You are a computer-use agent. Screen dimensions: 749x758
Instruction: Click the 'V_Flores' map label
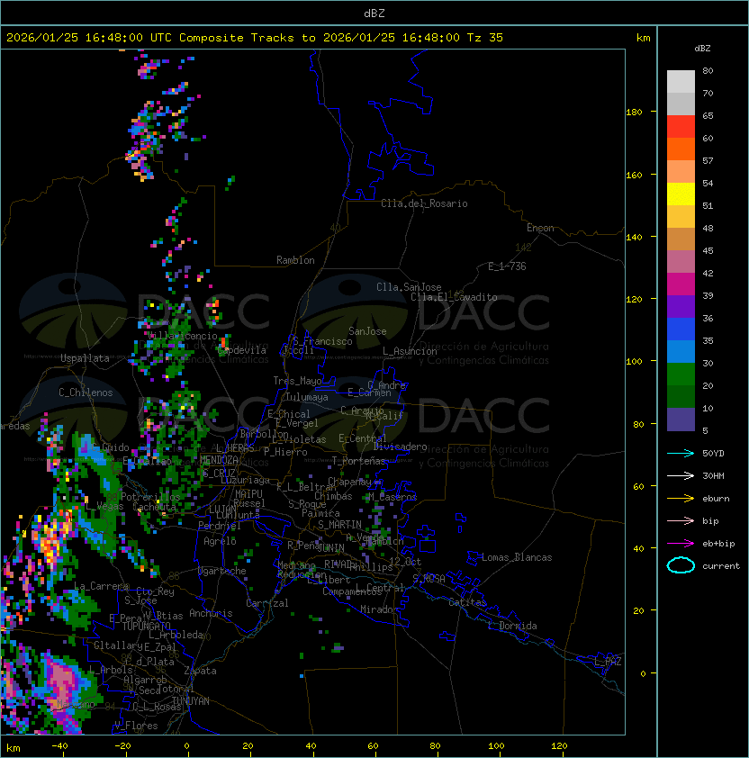[136, 726]
